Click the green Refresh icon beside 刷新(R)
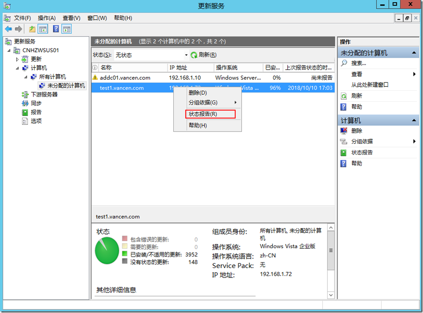Screen dimensions: 423x313 194,55
